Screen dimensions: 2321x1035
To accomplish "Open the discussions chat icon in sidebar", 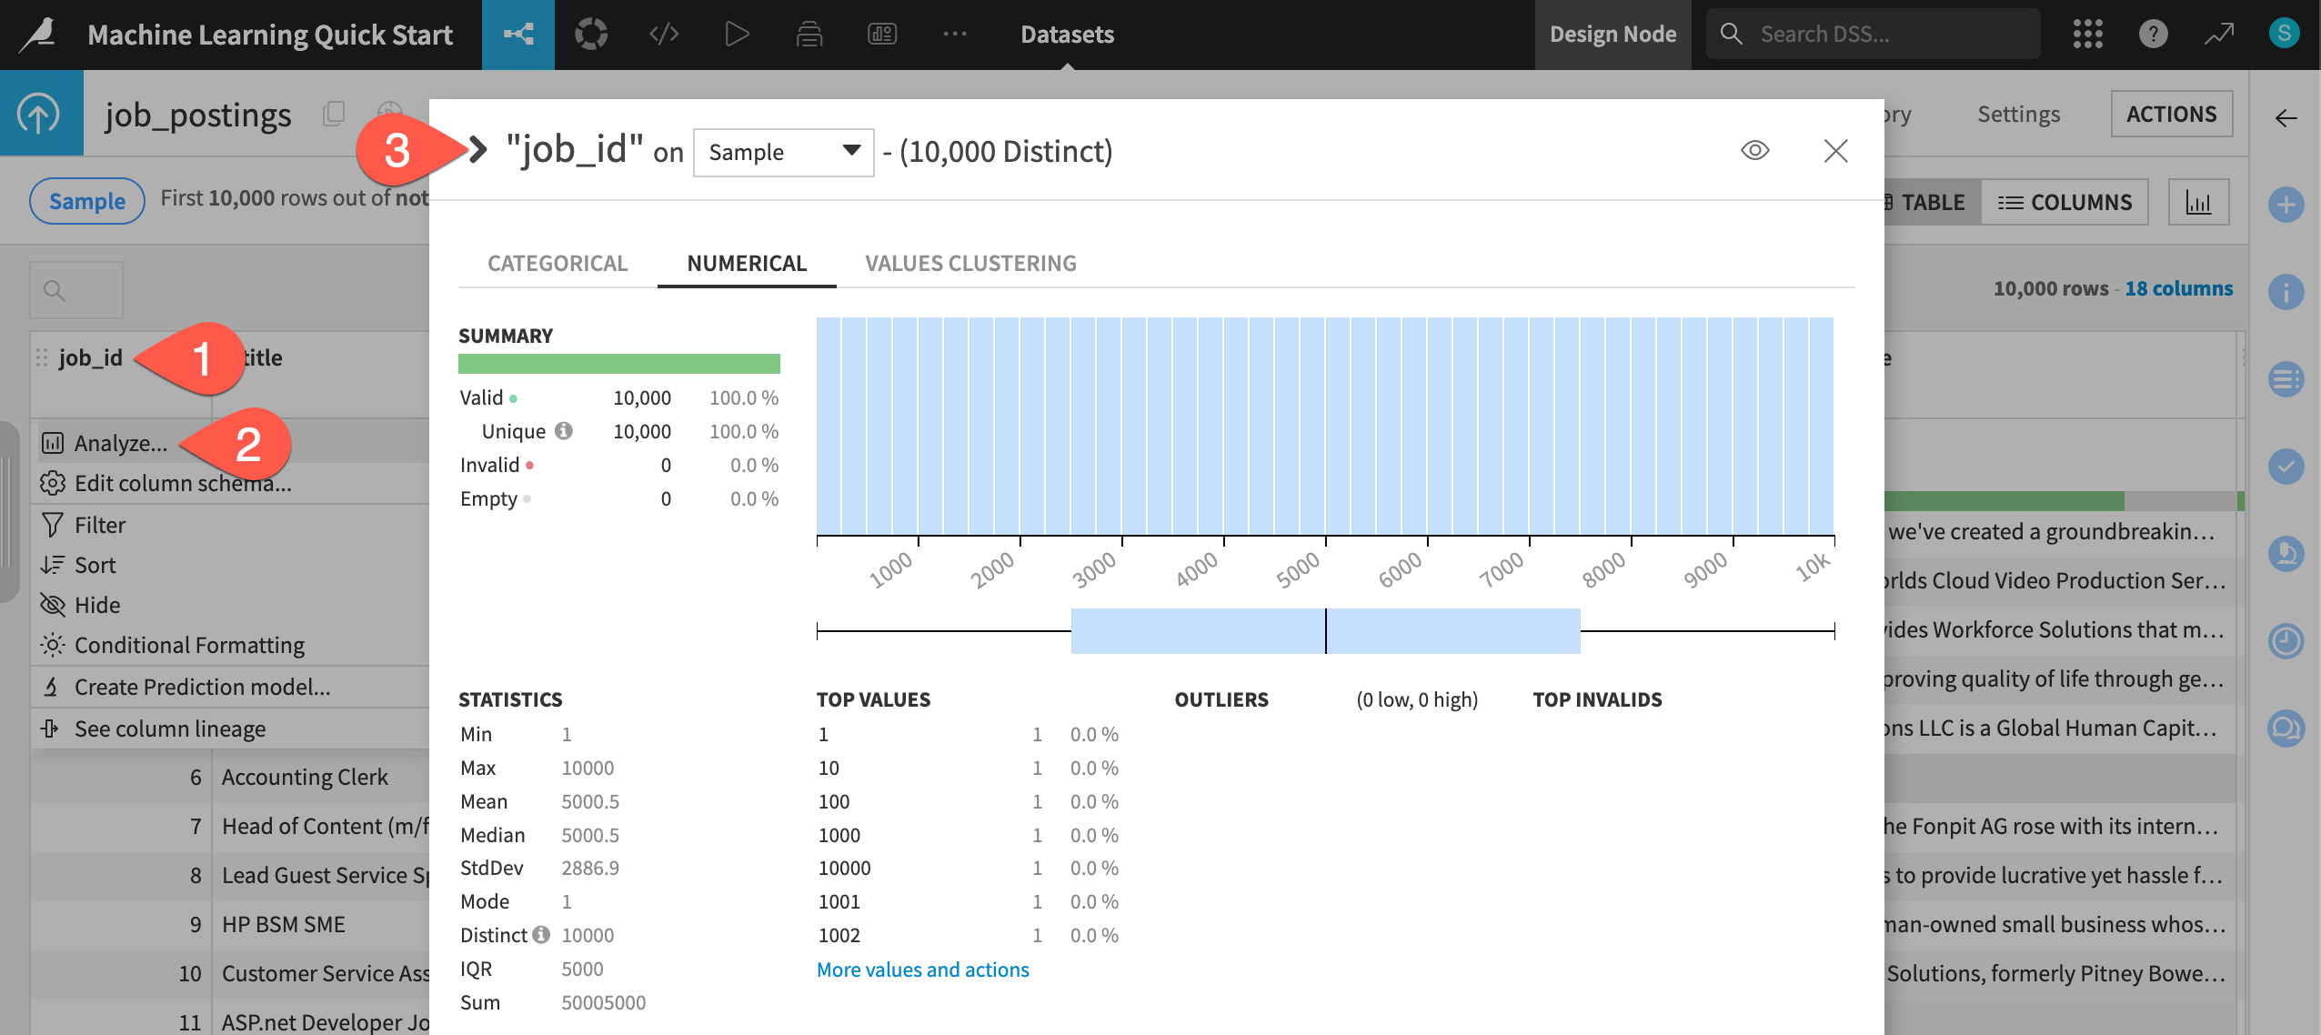I will [x=2286, y=729].
